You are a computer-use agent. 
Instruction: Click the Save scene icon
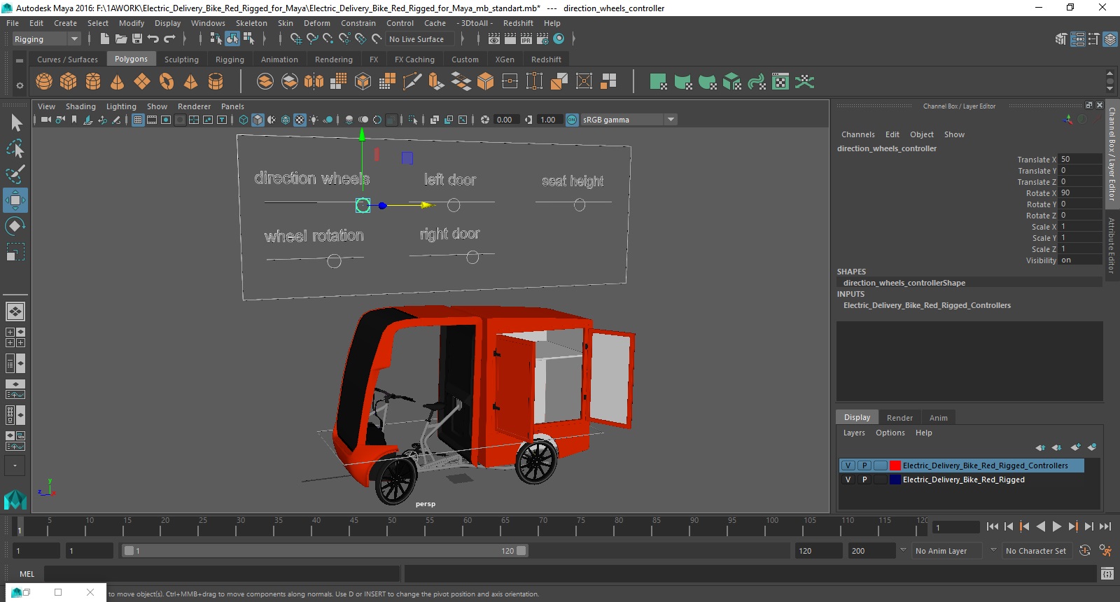click(x=137, y=39)
